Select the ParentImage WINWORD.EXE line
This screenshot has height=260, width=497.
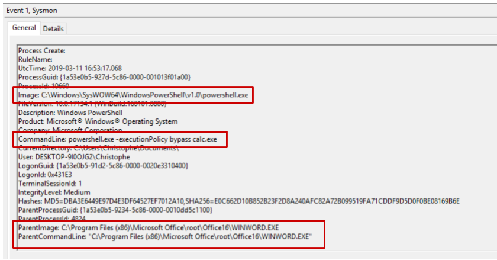pyautogui.click(x=149, y=228)
